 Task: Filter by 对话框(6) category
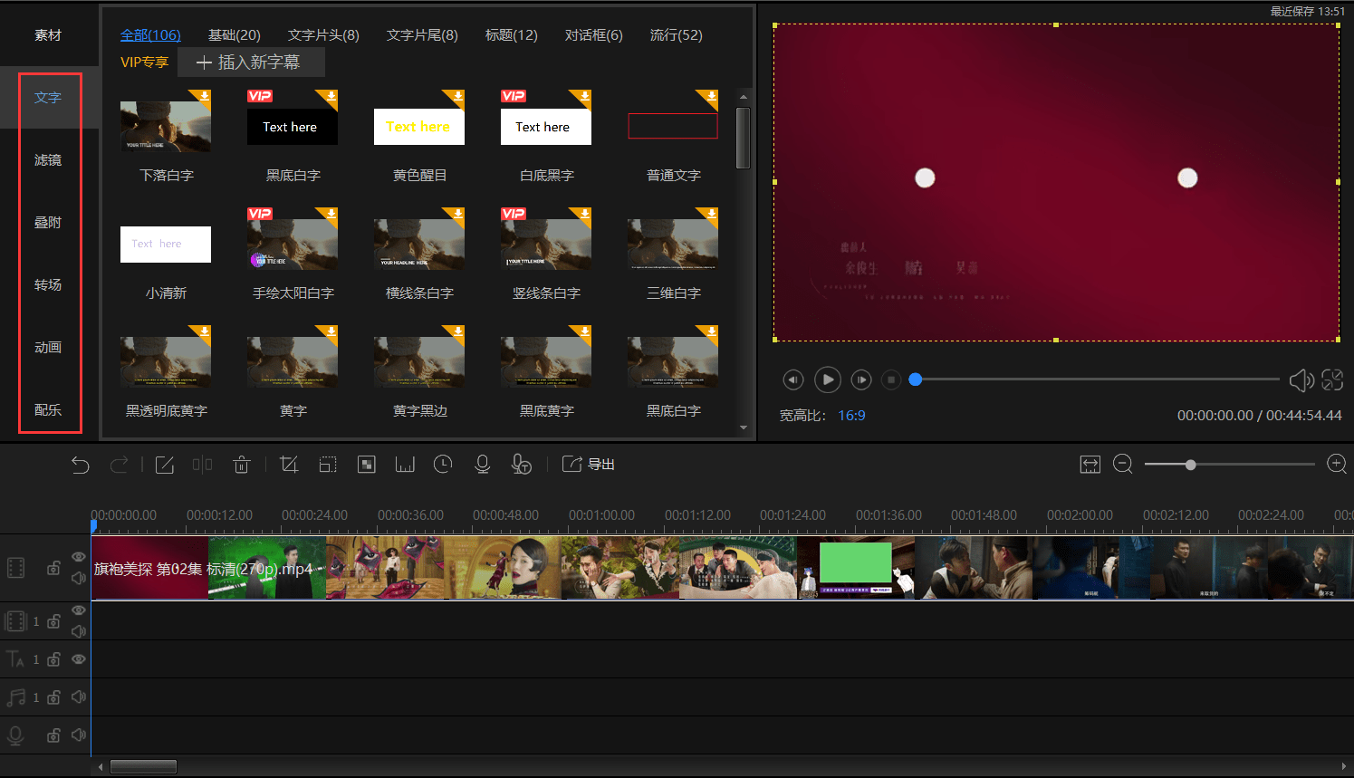594,34
